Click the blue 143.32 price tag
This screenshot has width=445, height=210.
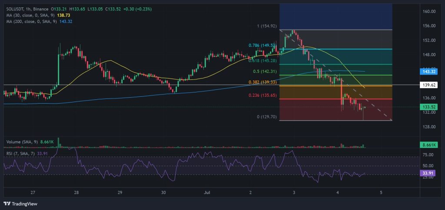click(x=428, y=71)
